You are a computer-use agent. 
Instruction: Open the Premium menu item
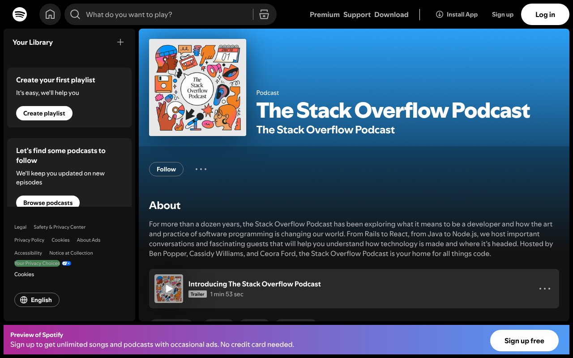point(325,14)
